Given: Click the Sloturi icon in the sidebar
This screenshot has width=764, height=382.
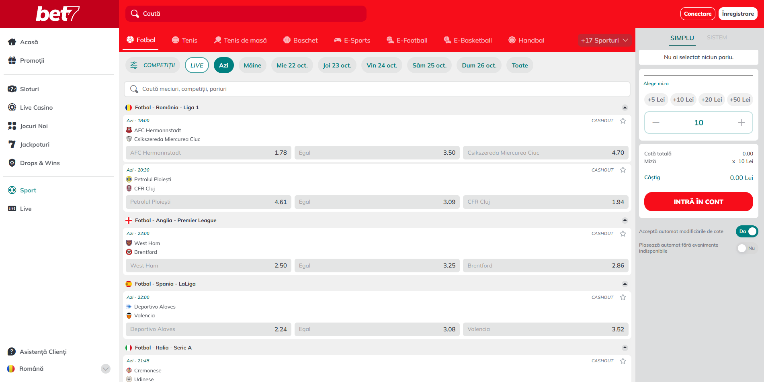Looking at the screenshot, I should click(x=12, y=89).
